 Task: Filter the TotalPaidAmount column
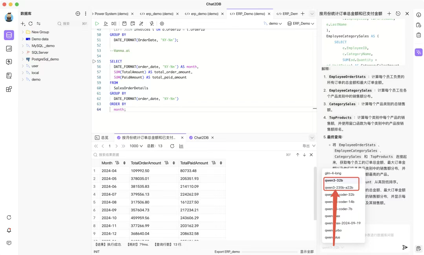click(214, 163)
